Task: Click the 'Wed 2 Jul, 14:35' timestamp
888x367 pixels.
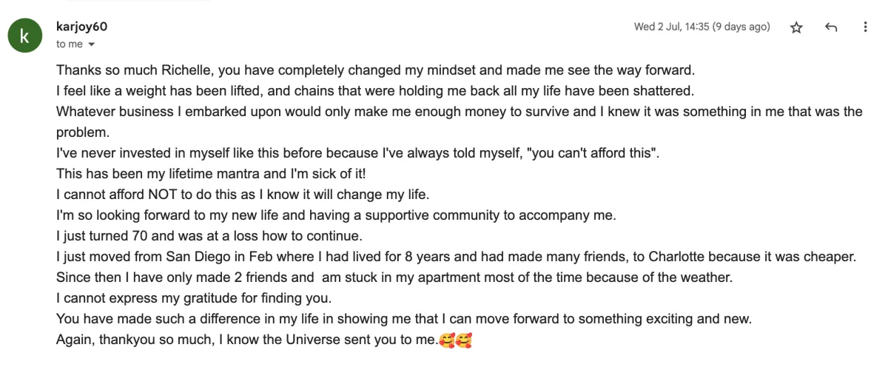Action: tap(702, 27)
